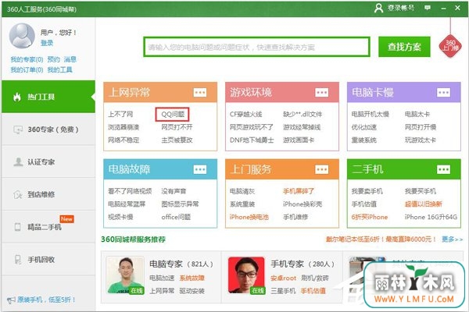
Task: Click the 手机专家 photo thumbnail
Action: point(247,275)
